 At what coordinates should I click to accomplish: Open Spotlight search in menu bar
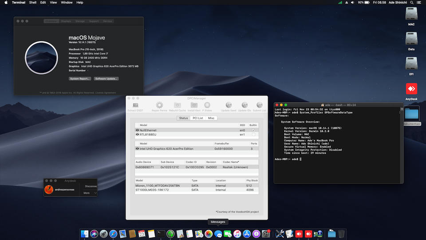pyautogui.click(x=412, y=3)
